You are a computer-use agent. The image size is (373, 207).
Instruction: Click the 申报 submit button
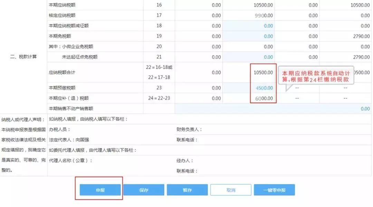pos(100,190)
